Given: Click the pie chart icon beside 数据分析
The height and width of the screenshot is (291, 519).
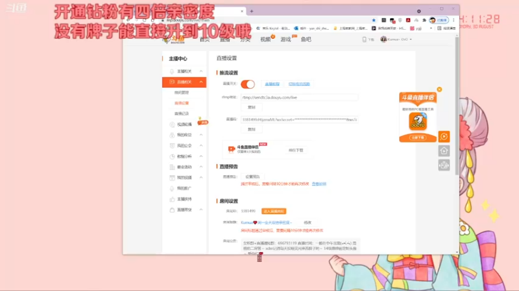Looking at the screenshot, I should point(172,156).
